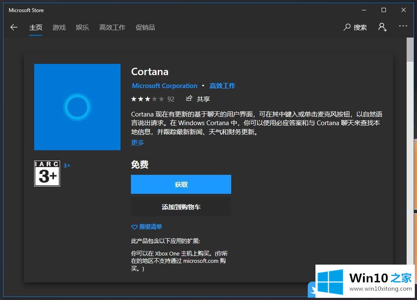Switch to the 主页 tab
Screen dimensions: 417x300
coord(35,27)
